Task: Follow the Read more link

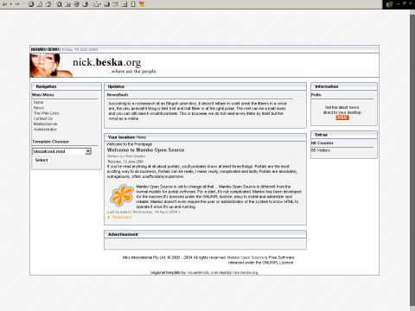Action: coord(122,217)
